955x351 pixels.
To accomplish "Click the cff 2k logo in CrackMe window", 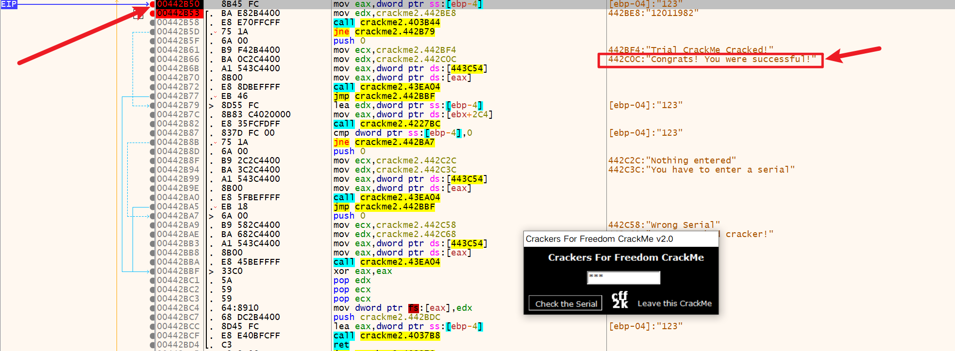I will tap(620, 300).
